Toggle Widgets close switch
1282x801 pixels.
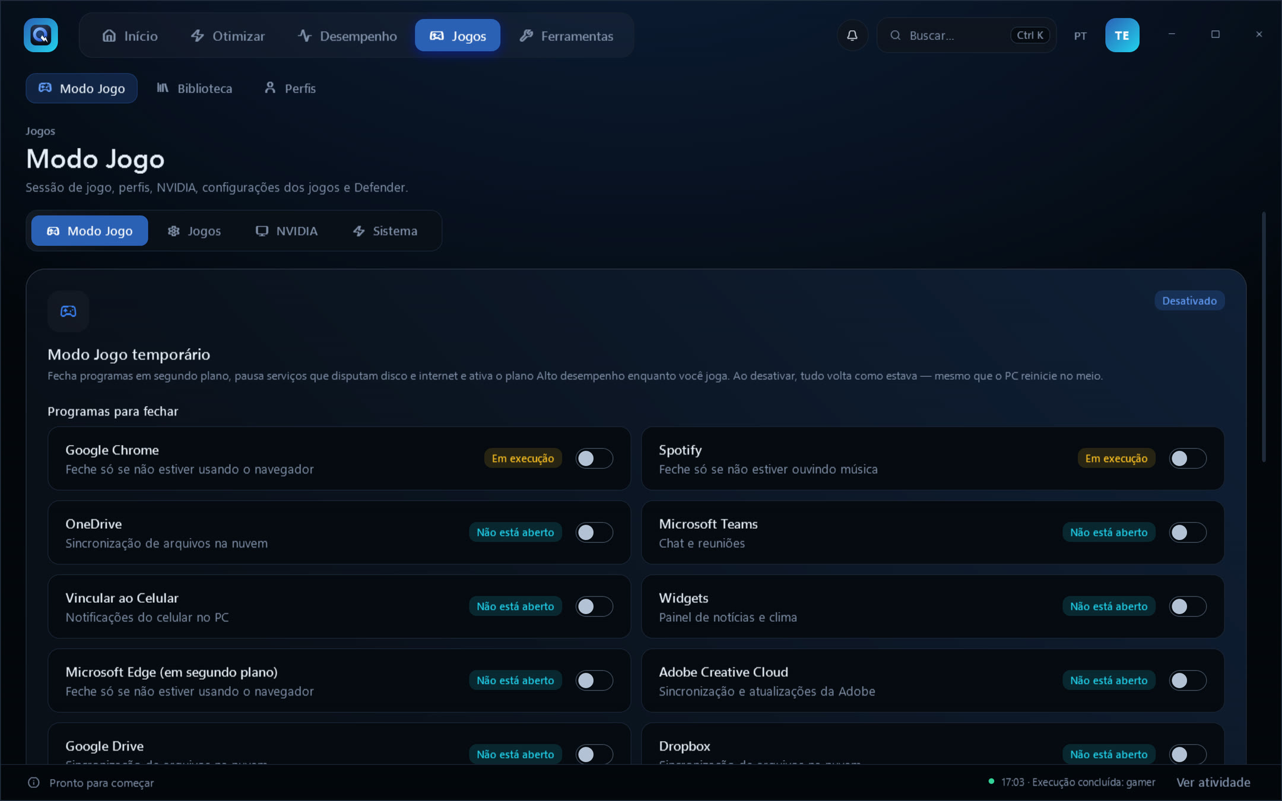click(x=1188, y=606)
